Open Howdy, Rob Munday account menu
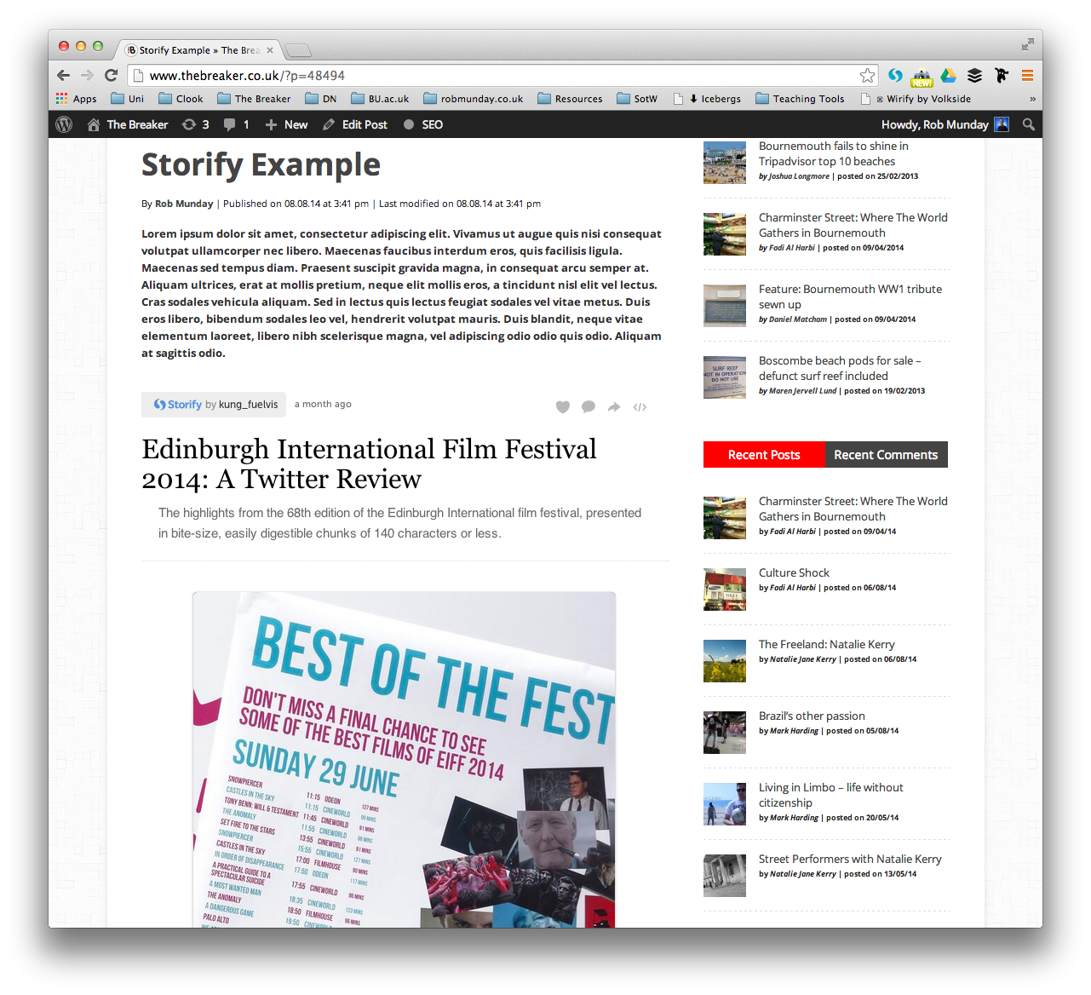The height and width of the screenshot is (995, 1091). point(945,124)
